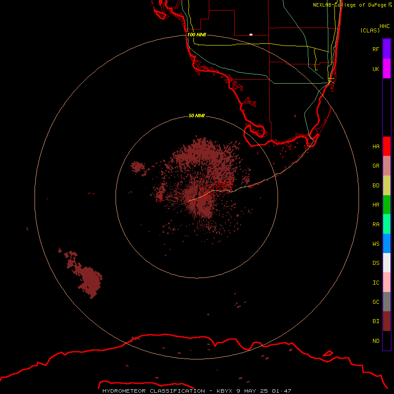Viewport: 394px width, 394px height.
Task: Click the 'HHC' product label
Action: (x=385, y=26)
